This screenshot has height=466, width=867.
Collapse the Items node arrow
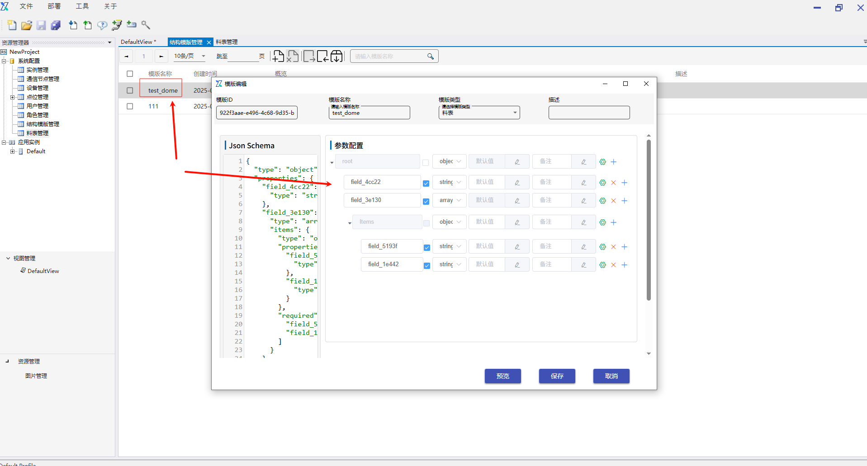pyautogui.click(x=350, y=223)
